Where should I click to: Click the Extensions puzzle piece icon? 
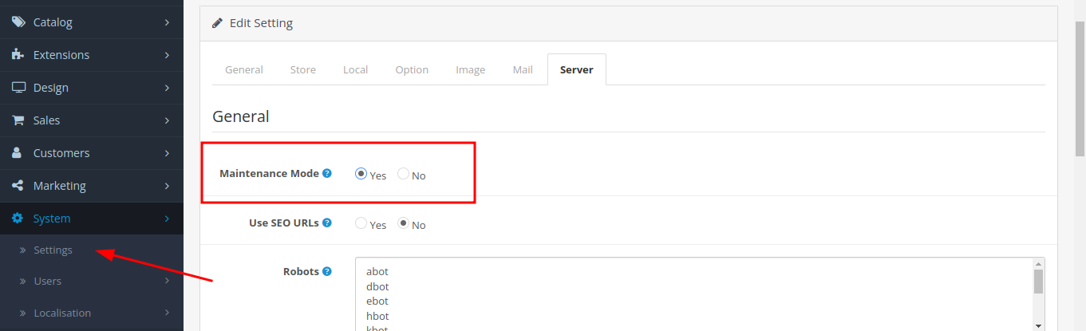pos(18,55)
